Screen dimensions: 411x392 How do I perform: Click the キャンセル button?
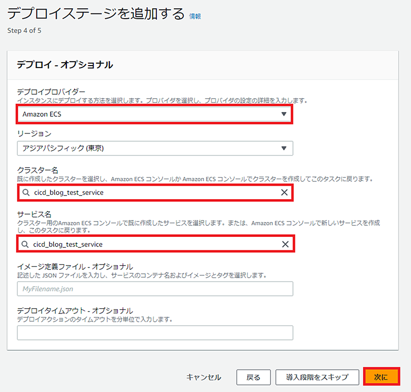[x=204, y=377]
